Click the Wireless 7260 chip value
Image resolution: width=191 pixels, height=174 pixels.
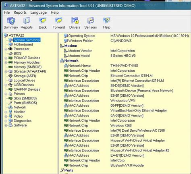(121, 126)
